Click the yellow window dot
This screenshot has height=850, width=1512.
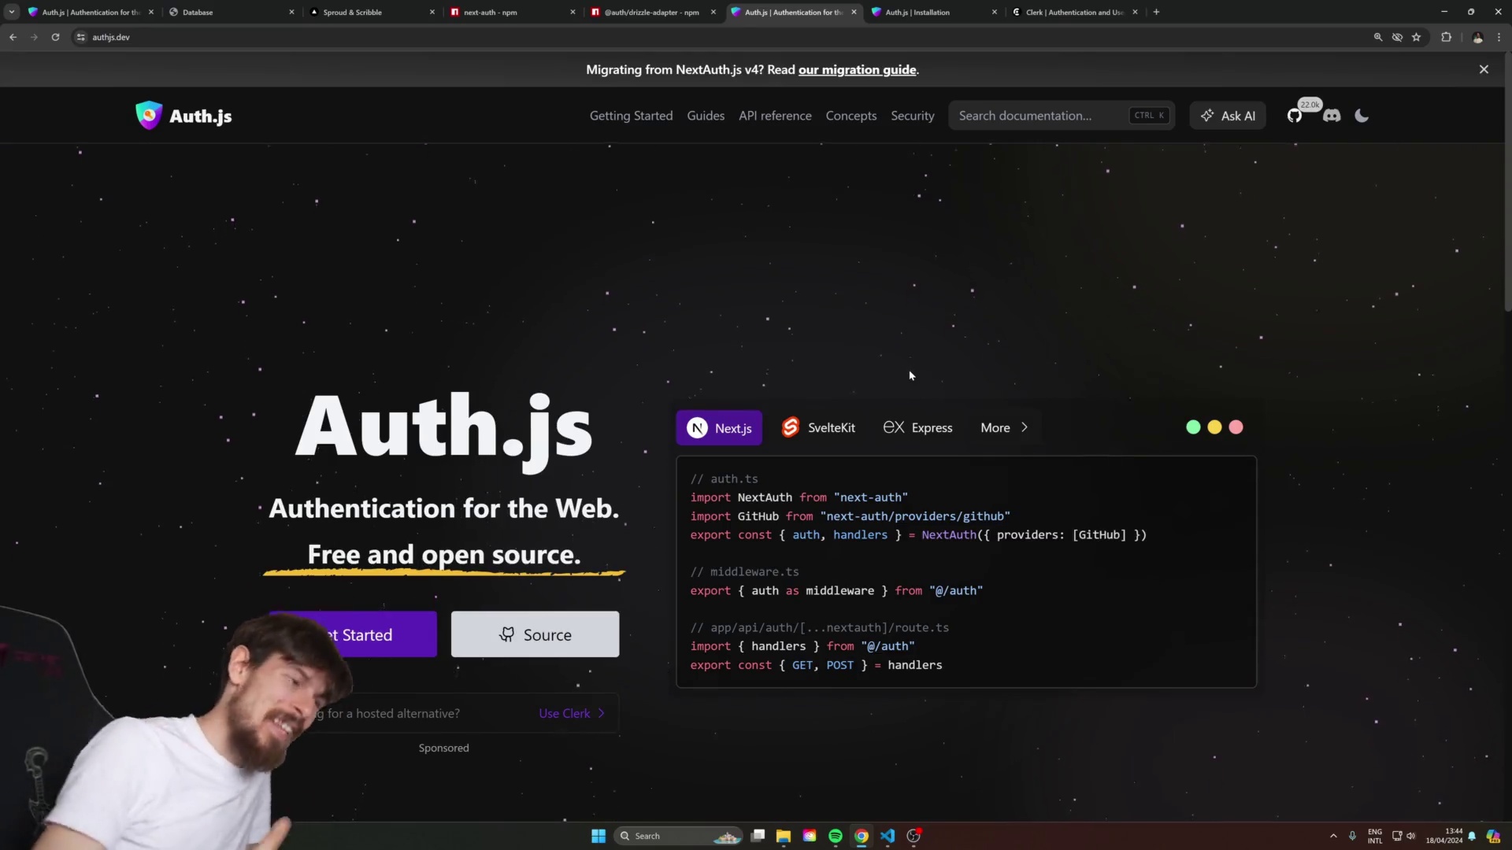(x=1214, y=427)
